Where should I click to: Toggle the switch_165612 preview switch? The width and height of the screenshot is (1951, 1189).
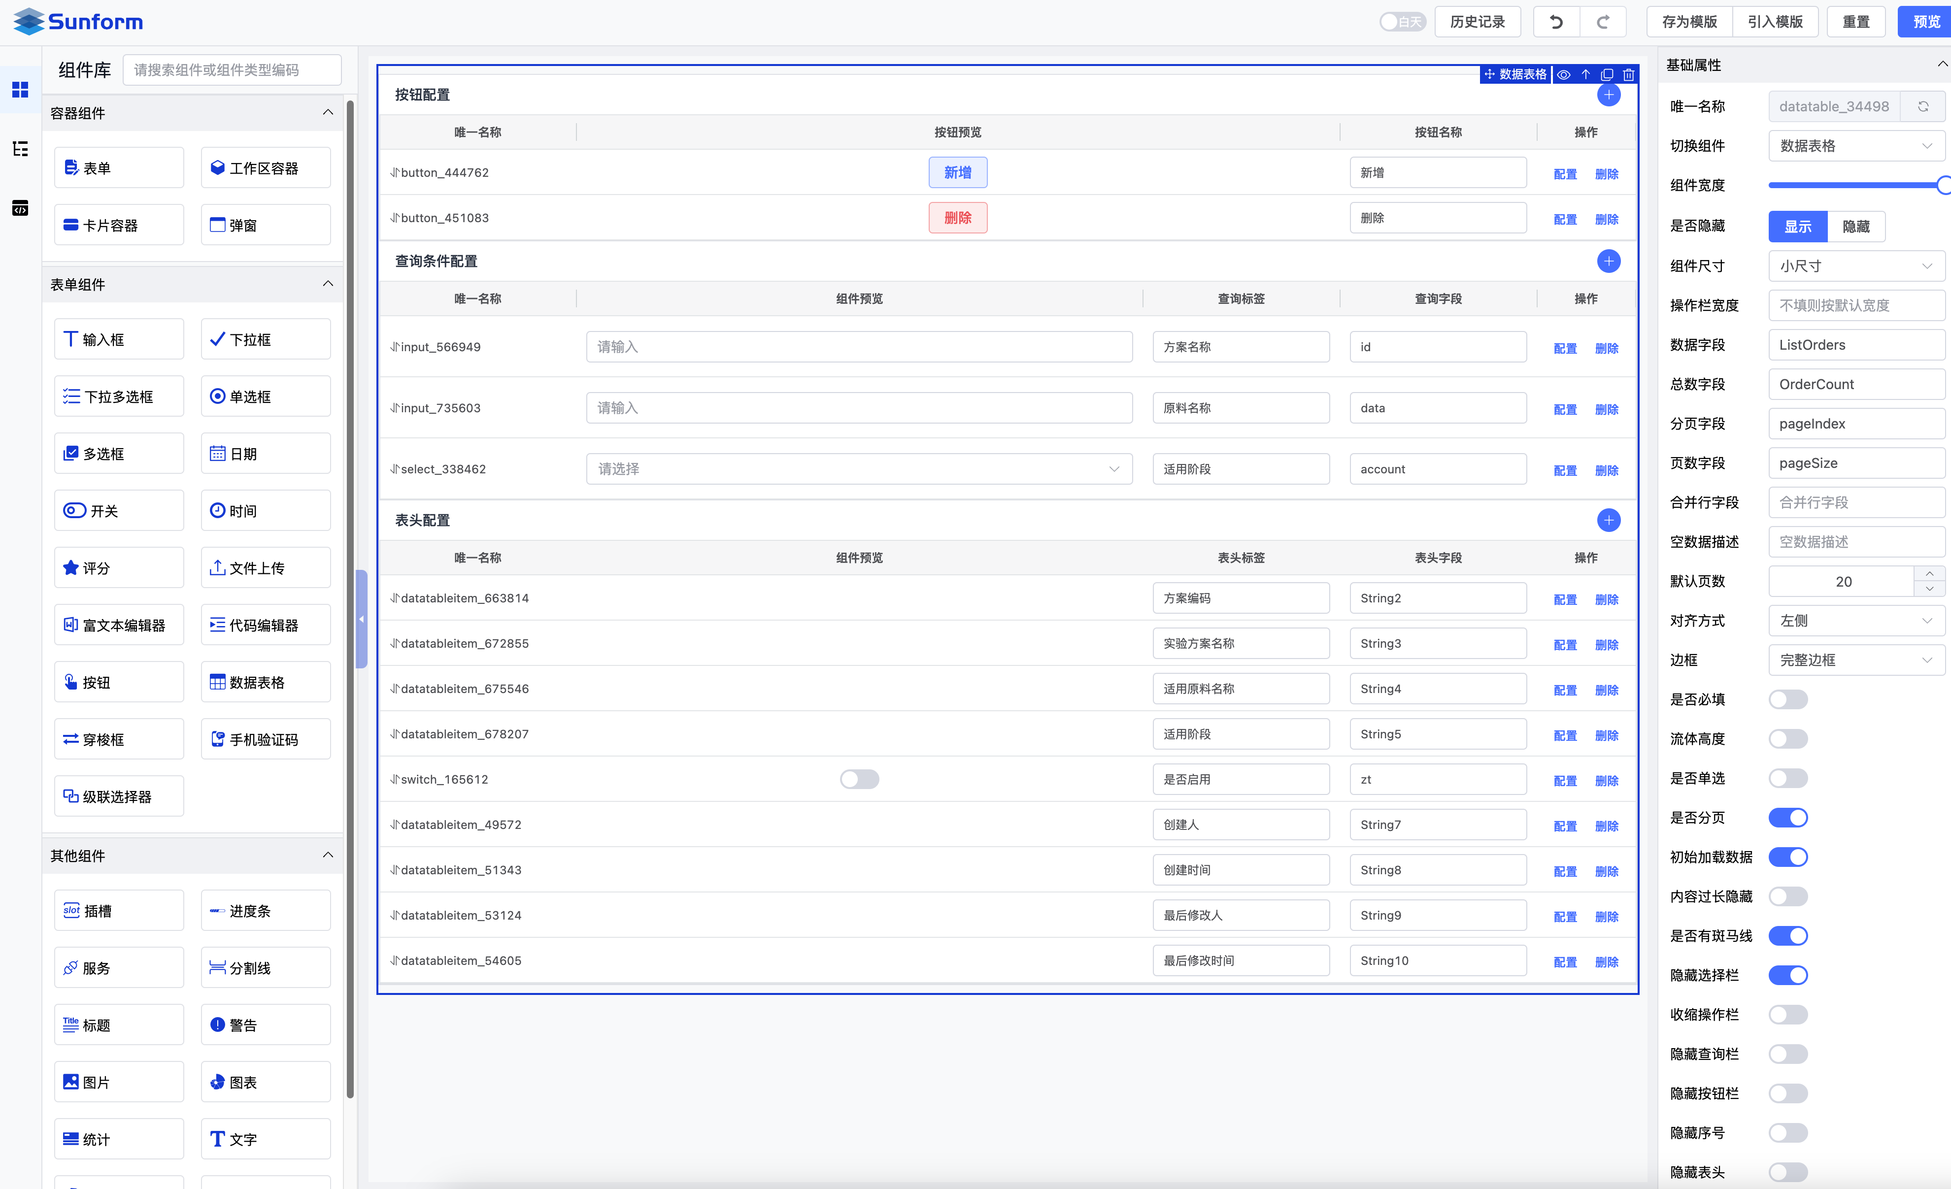point(859,779)
